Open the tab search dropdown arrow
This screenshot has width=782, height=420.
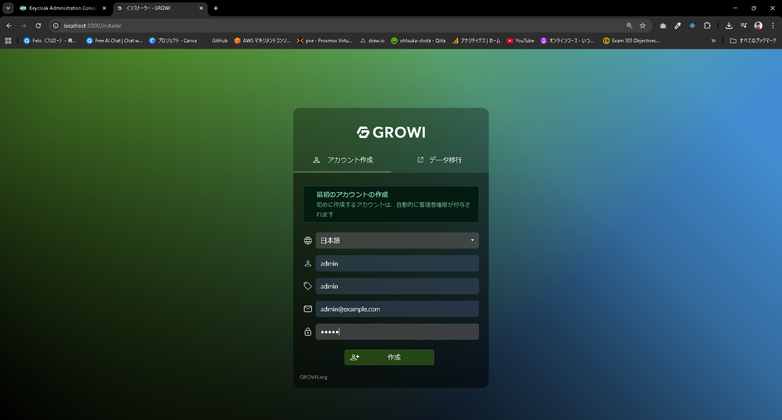click(x=8, y=8)
